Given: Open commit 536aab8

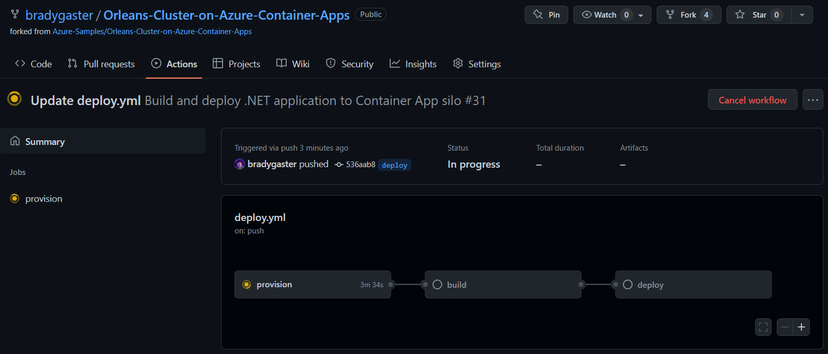Looking at the screenshot, I should (x=361, y=165).
